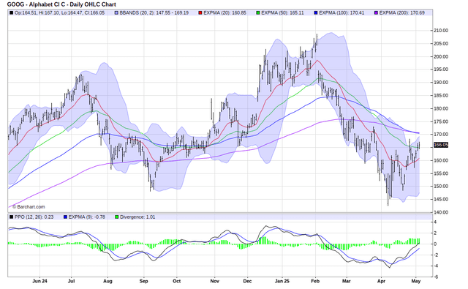Click the 185.00 price axis label
This screenshot has height=289, width=468.
[441, 96]
